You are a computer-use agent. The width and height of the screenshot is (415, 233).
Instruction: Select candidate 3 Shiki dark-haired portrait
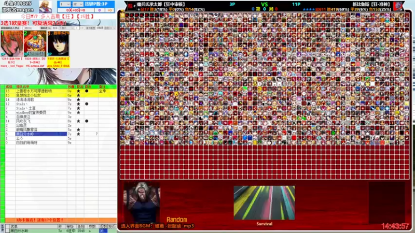(58, 43)
